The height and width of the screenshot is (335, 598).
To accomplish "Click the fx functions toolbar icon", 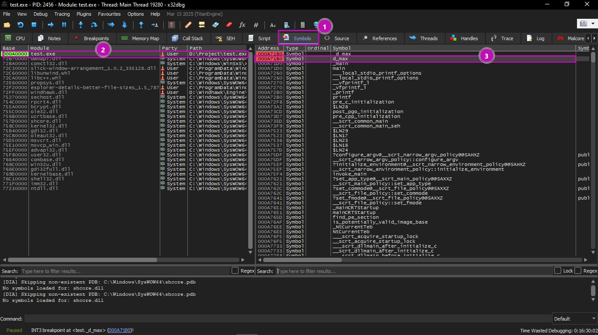I will pyautogui.click(x=242, y=25).
